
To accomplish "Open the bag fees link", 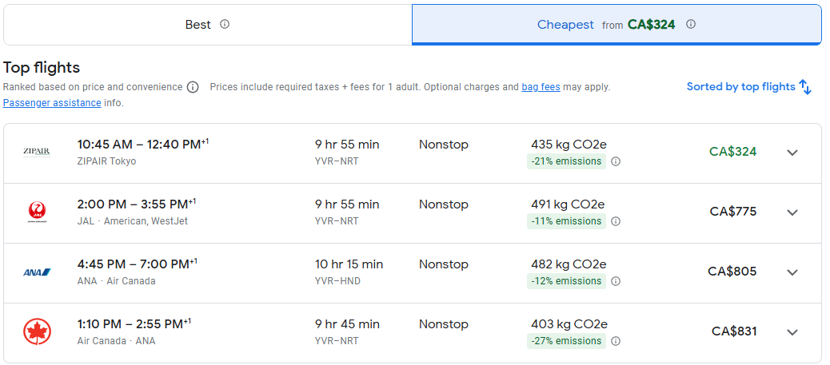I will pos(541,87).
